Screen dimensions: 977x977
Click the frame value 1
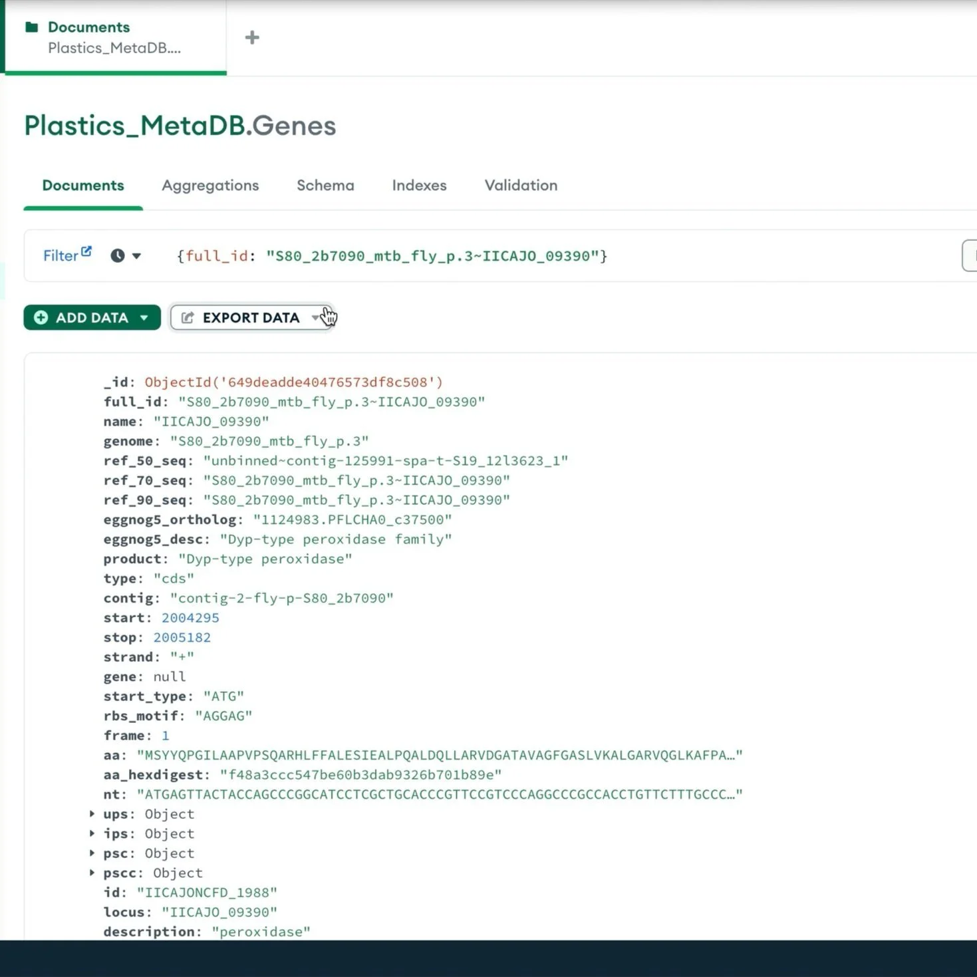click(x=166, y=735)
